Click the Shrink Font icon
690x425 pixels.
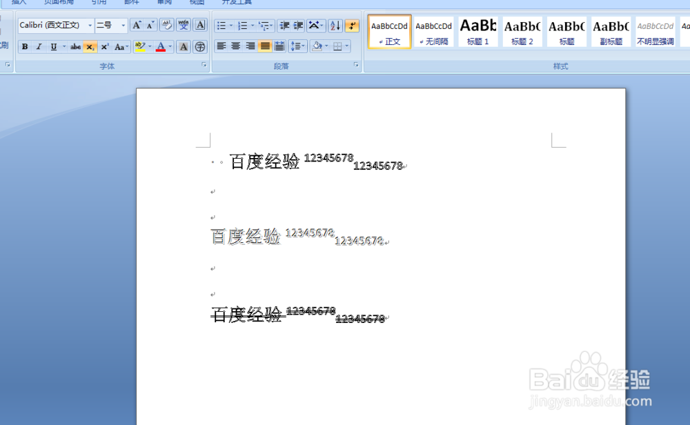click(x=150, y=26)
